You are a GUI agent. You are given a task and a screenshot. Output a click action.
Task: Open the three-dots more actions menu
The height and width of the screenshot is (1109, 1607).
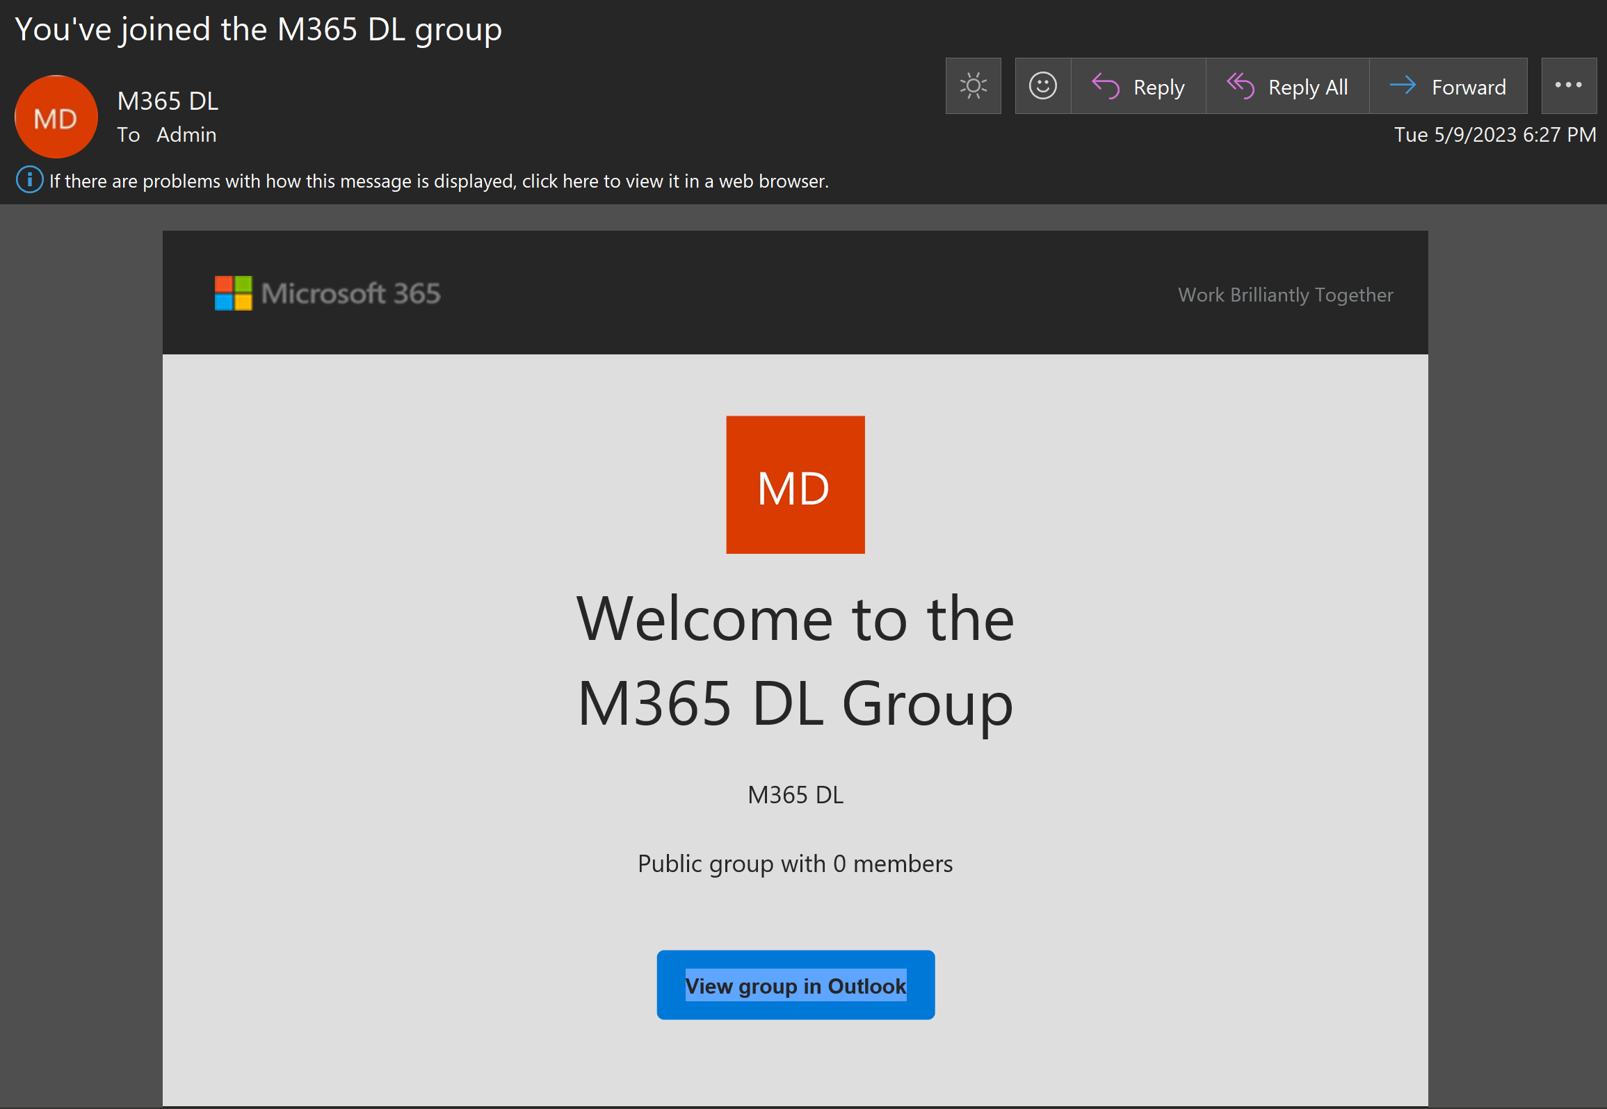(x=1568, y=85)
